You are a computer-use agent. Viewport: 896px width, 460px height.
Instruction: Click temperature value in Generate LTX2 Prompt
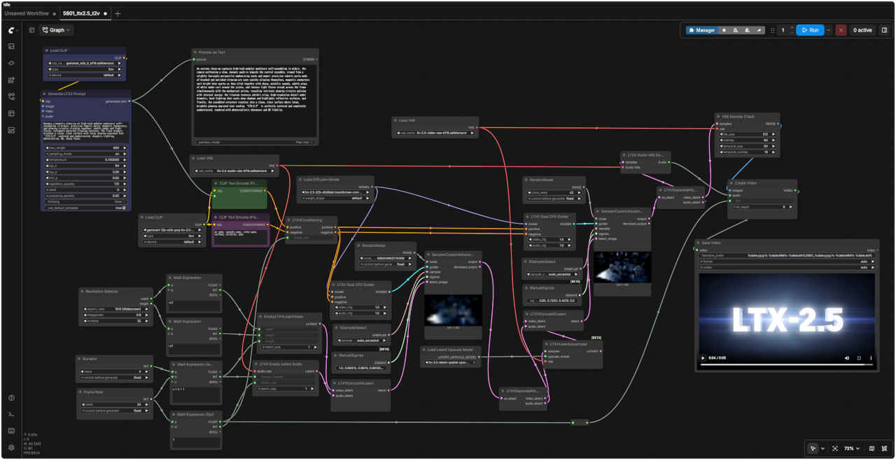(87, 159)
